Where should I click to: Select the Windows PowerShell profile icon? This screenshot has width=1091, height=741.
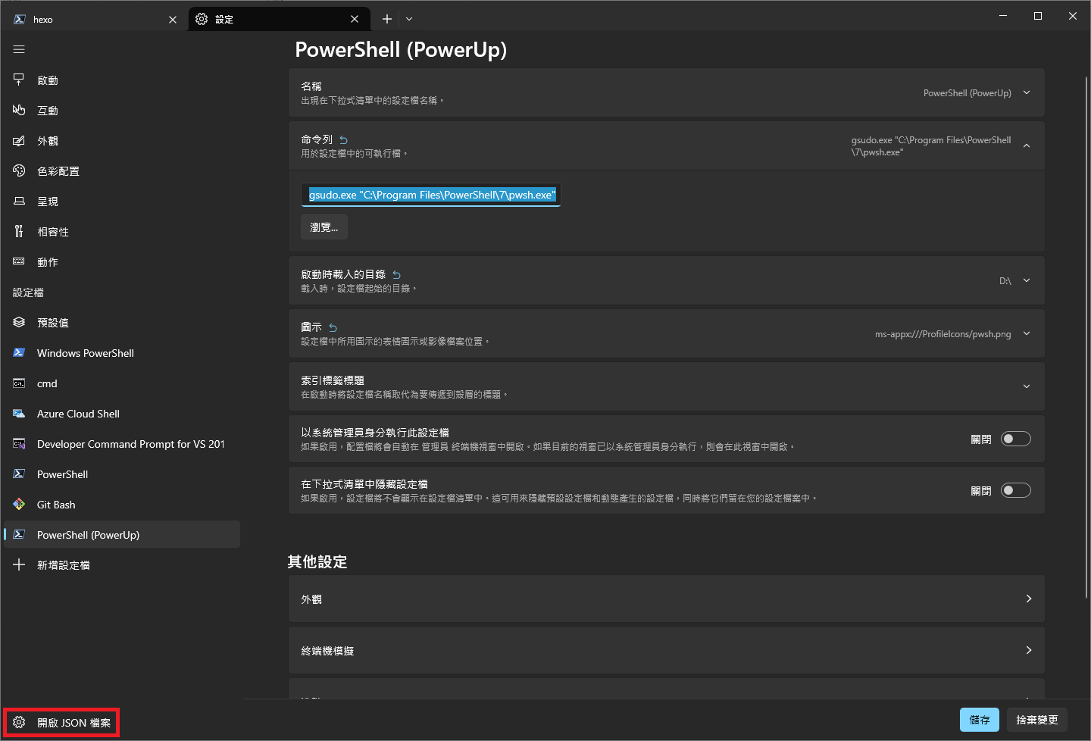[19, 352]
